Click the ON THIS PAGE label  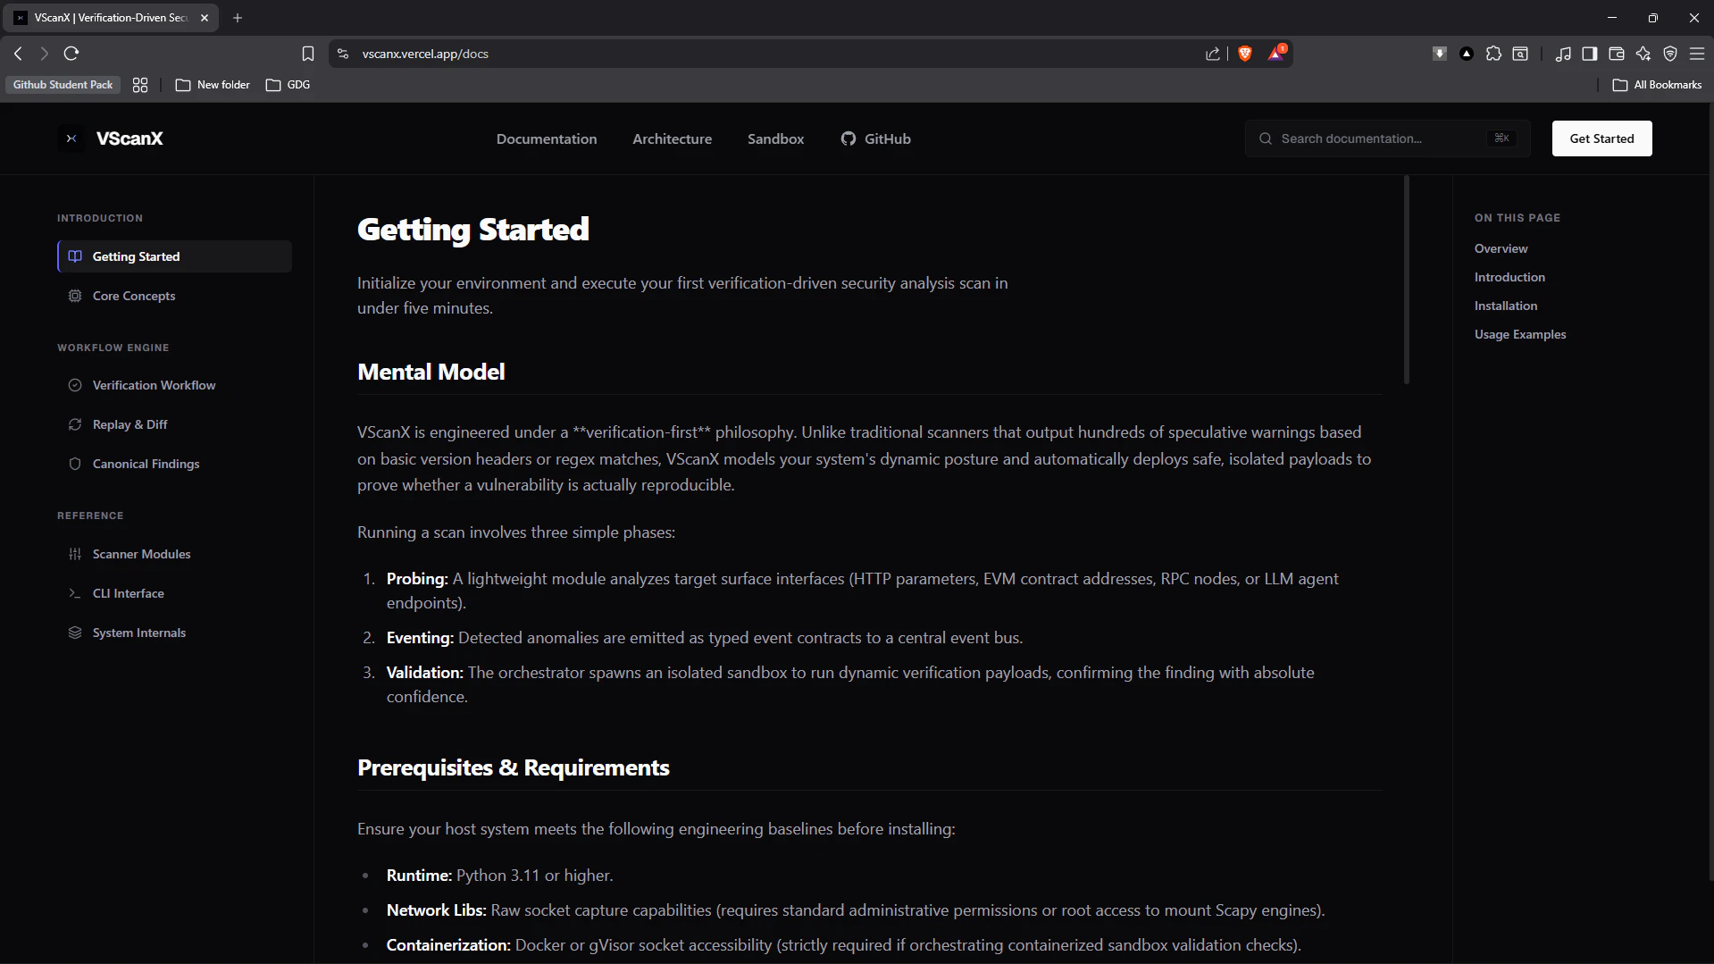[x=1517, y=218]
